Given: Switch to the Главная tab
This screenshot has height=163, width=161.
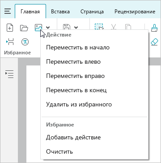Looking at the screenshot, I should click(30, 12).
